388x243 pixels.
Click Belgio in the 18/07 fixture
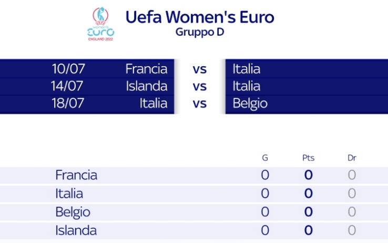250,103
